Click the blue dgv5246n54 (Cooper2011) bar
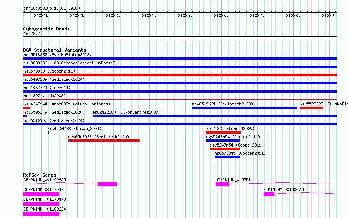Screen dimensions: 348x218 tap(223, 141)
